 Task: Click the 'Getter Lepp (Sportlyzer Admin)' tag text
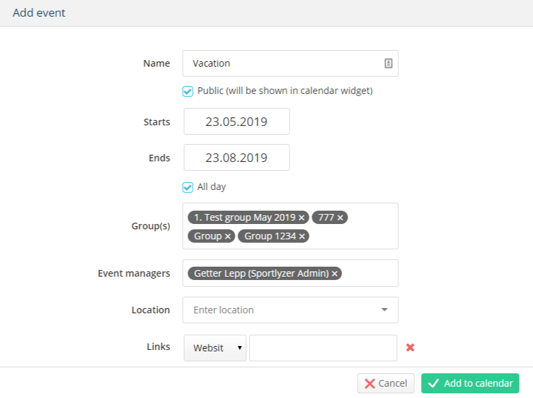point(261,273)
